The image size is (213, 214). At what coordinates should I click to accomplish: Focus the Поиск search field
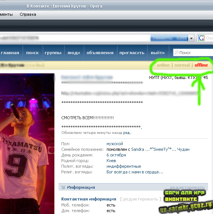(193, 53)
